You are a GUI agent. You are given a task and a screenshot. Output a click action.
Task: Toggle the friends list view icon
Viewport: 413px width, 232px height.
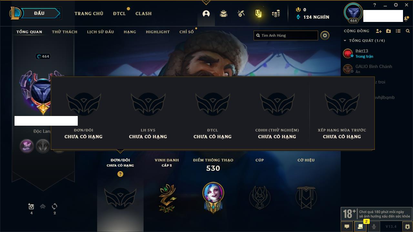pos(398,31)
